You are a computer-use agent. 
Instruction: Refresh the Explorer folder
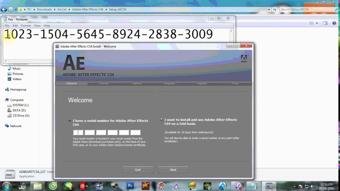tap(275, 10)
